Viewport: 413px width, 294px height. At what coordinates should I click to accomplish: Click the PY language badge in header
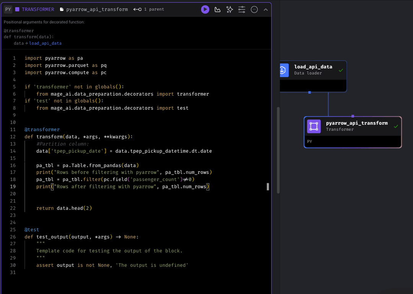tap(8, 10)
